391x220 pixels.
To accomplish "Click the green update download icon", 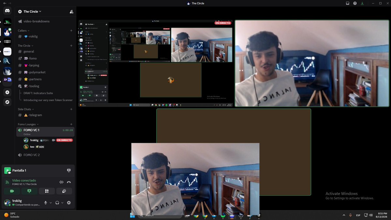I will point(362,3).
